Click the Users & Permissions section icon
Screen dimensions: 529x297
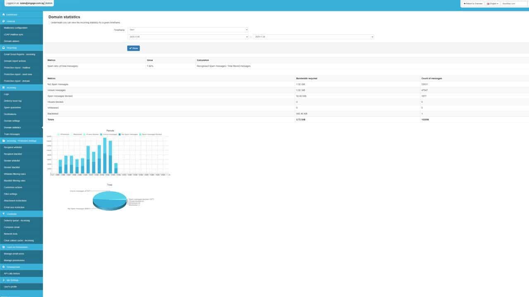[4, 247]
